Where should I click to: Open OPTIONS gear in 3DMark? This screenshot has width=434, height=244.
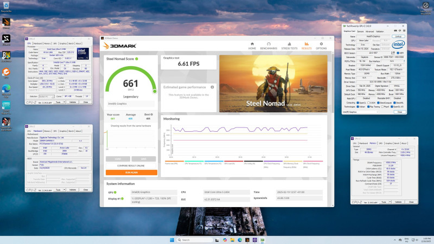pyautogui.click(x=321, y=46)
